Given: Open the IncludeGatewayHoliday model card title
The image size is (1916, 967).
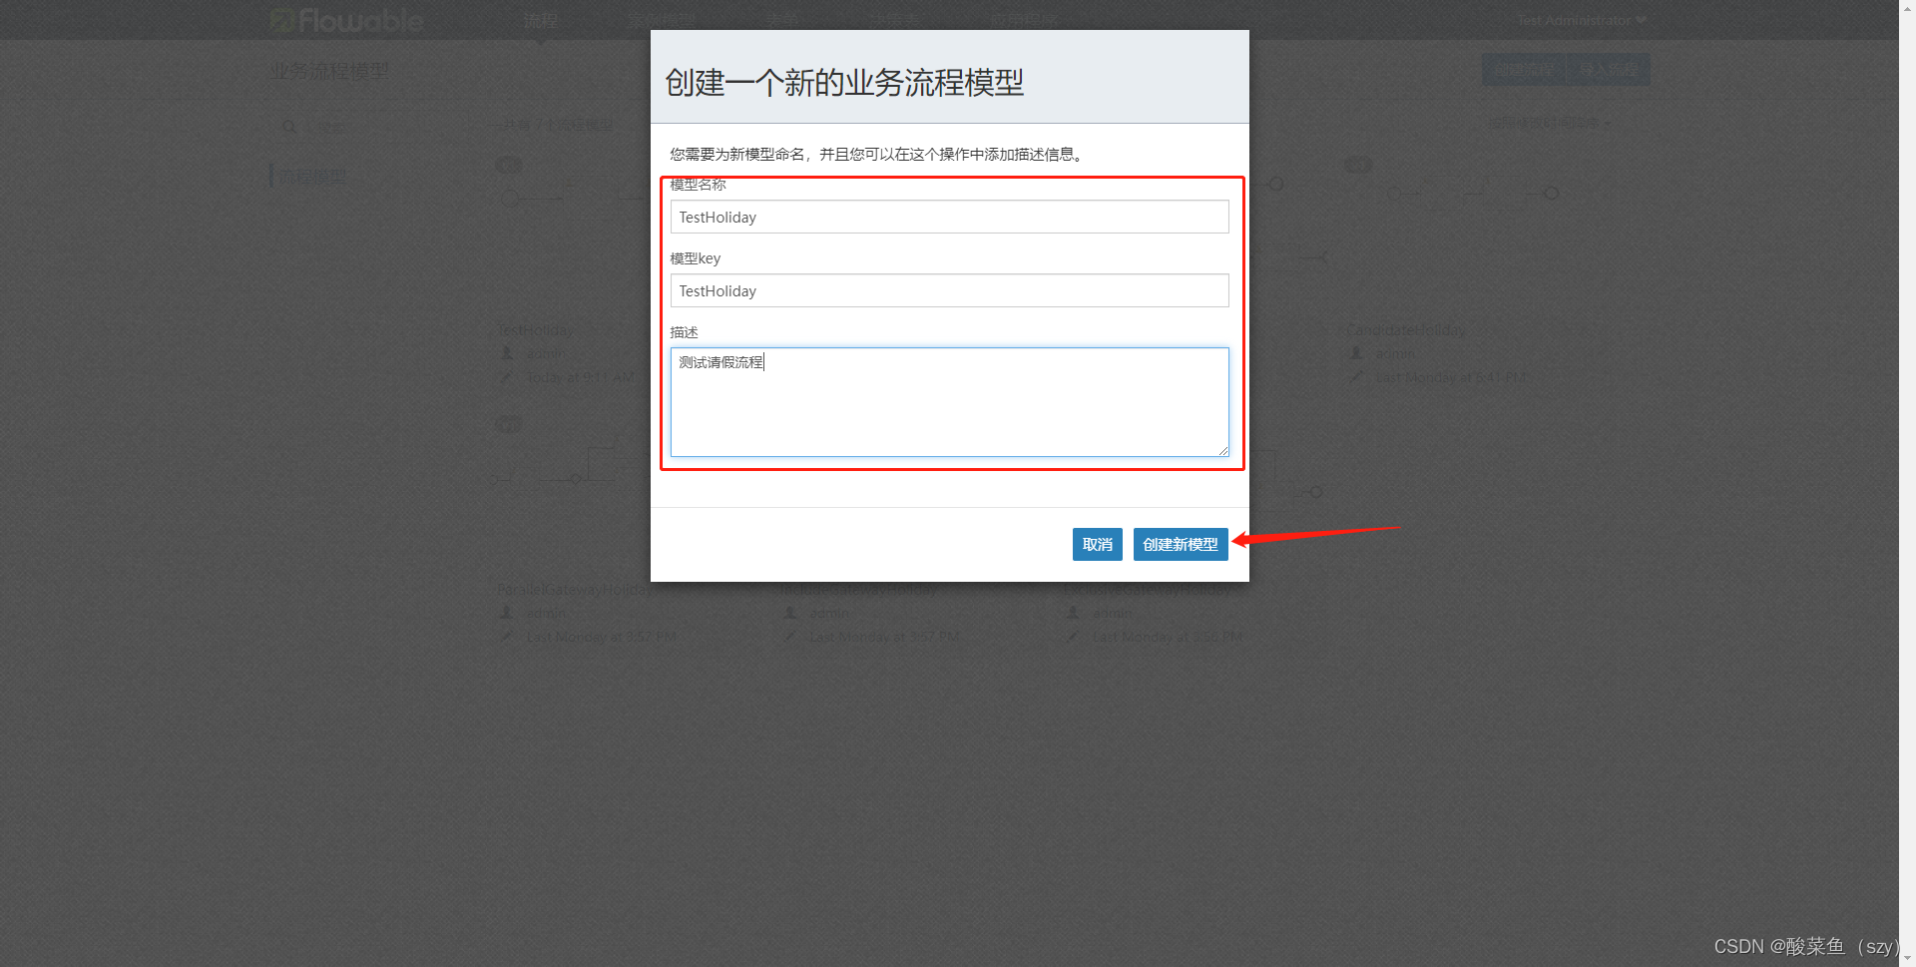Looking at the screenshot, I should point(858,590).
